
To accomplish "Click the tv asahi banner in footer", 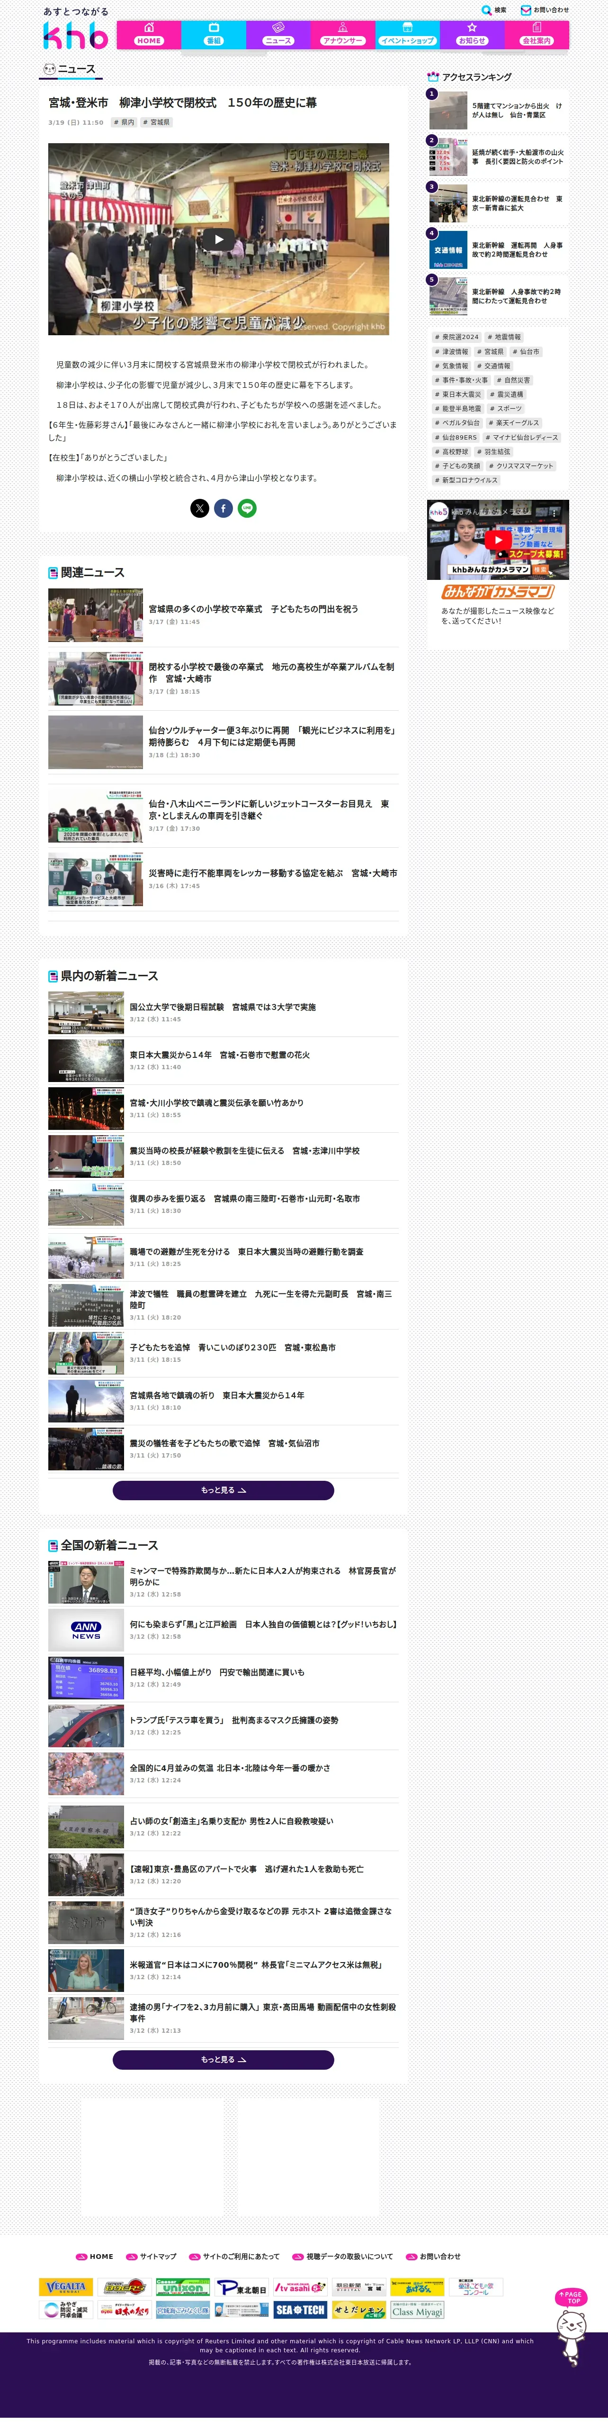I will point(300,2286).
